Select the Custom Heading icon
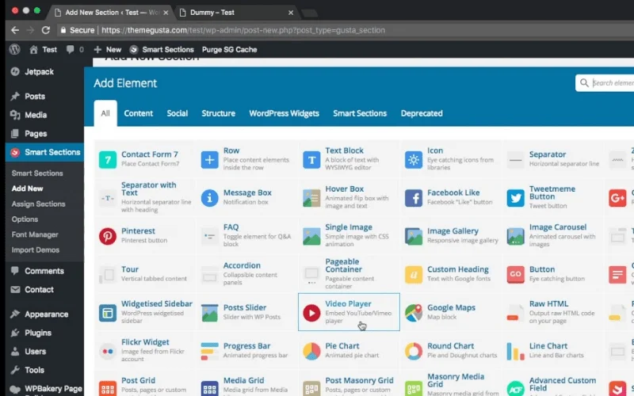This screenshot has width=634, height=396. click(x=413, y=274)
